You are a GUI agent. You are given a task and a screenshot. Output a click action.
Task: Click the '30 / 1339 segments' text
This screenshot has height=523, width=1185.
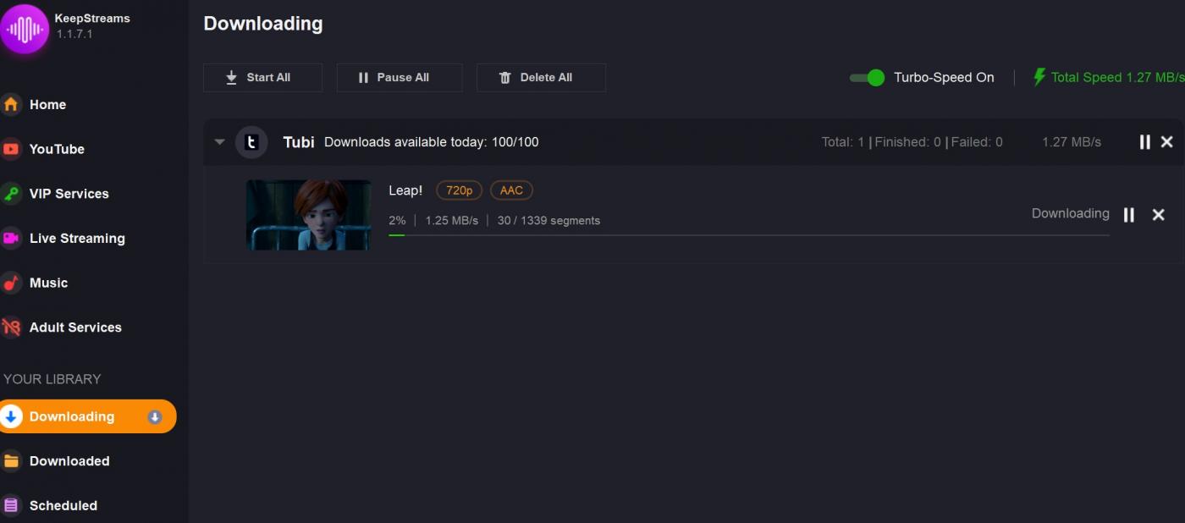pyautogui.click(x=548, y=220)
